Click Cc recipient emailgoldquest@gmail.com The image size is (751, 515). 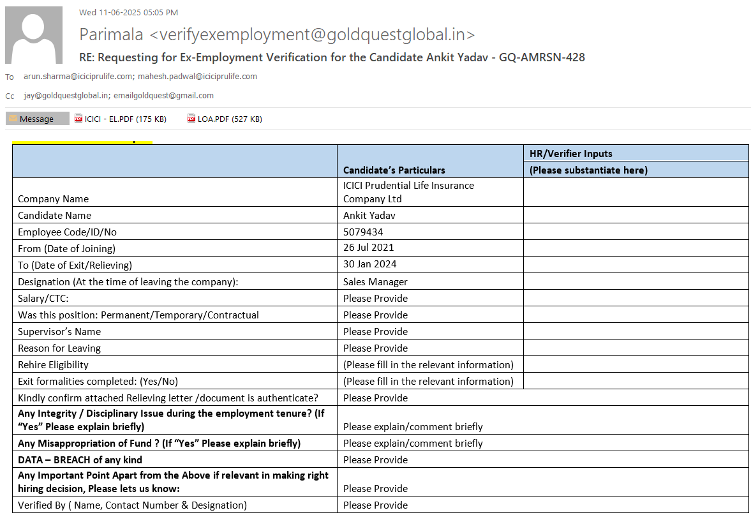[x=163, y=96]
